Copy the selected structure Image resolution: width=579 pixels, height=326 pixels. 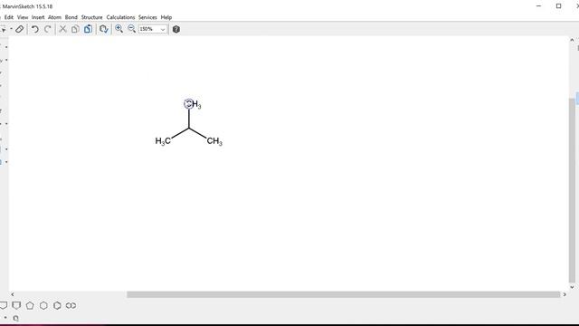tap(75, 29)
